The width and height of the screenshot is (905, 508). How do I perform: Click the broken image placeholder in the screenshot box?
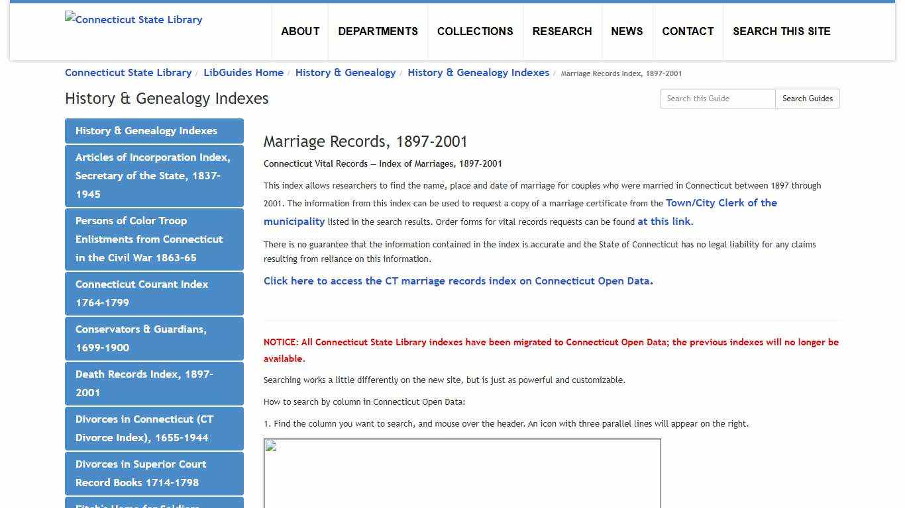coord(270,446)
